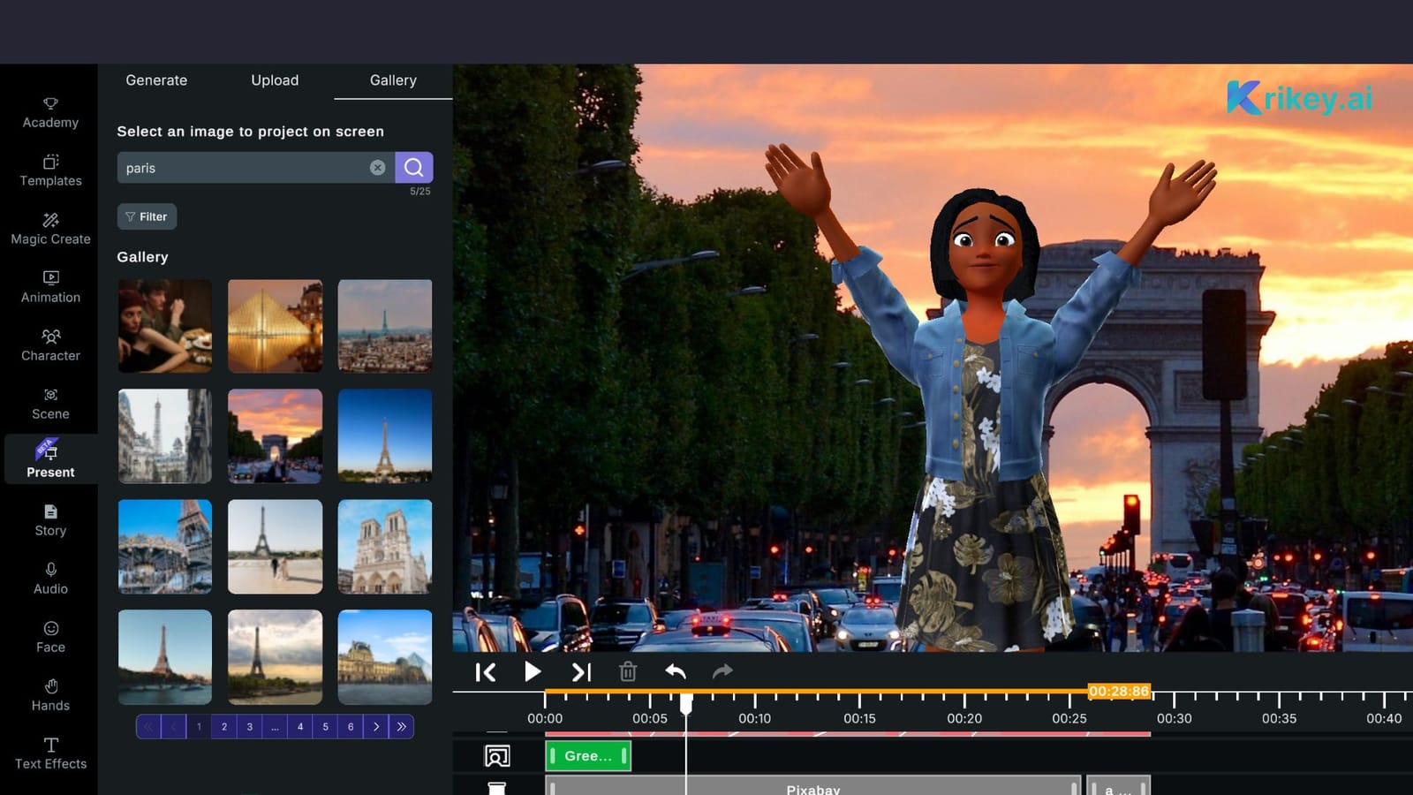This screenshot has height=795, width=1413.
Task: Open the Filter options
Action: click(x=147, y=216)
